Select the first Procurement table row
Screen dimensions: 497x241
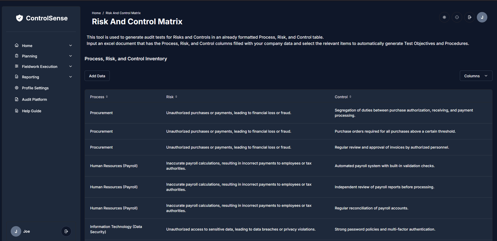(x=101, y=113)
